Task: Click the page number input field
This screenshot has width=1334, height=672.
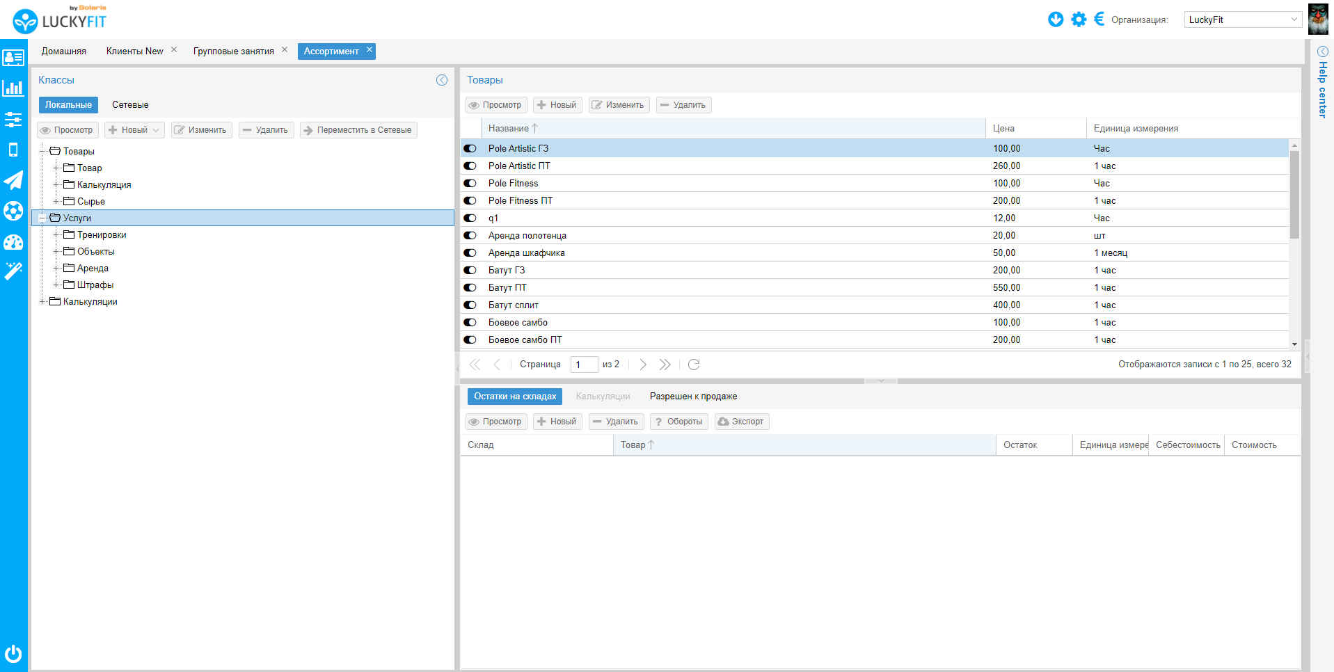Action: click(x=585, y=365)
